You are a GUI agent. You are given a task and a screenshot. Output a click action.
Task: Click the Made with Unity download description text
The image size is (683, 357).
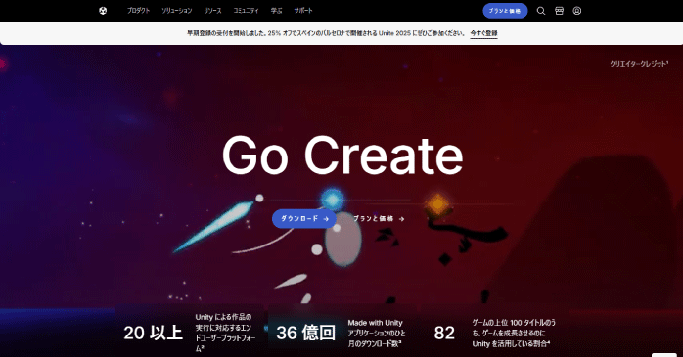(377, 334)
